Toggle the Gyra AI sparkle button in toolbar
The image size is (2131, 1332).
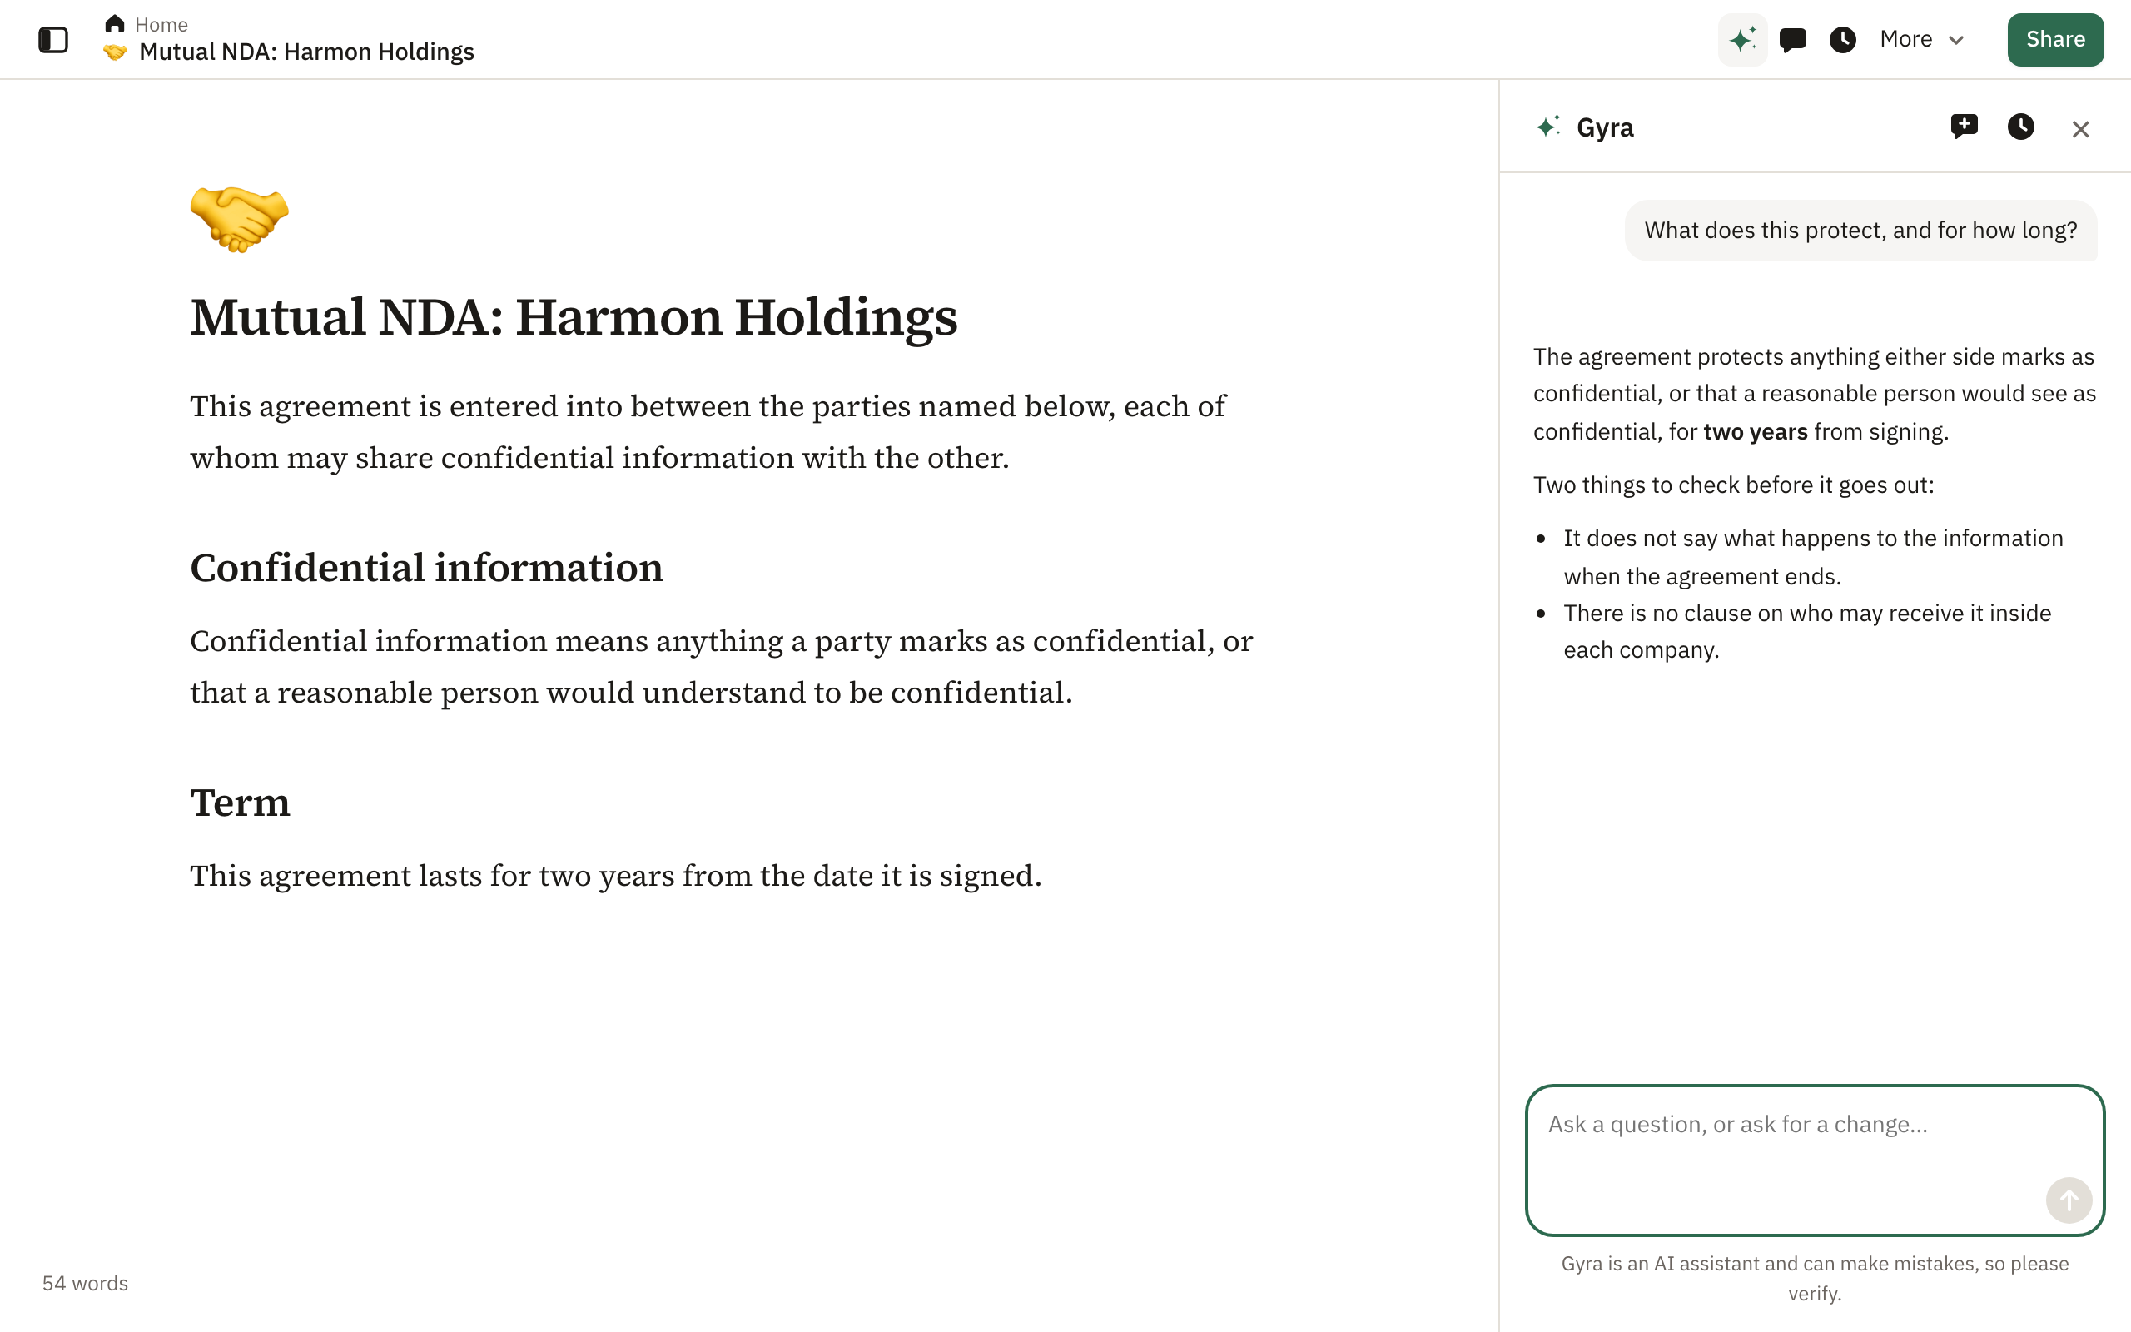1741,40
